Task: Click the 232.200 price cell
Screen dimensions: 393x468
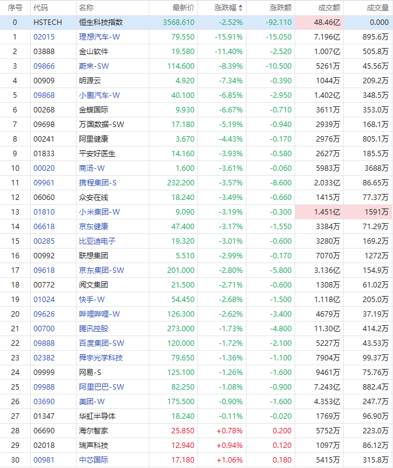Action: click(180, 183)
